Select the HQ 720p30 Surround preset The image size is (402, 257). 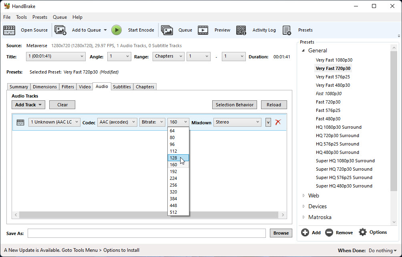[x=338, y=135]
